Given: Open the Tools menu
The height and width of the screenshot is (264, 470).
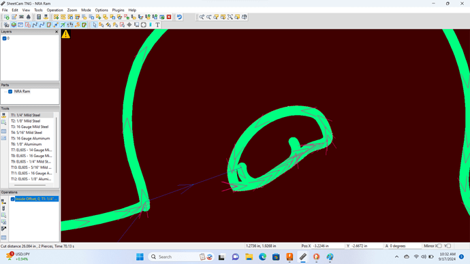Looking at the screenshot, I should point(38,10).
